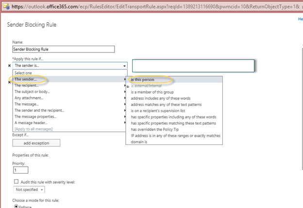Expand 'The message...' submenu arrow
This screenshot has height=208, width=303.
(125, 104)
